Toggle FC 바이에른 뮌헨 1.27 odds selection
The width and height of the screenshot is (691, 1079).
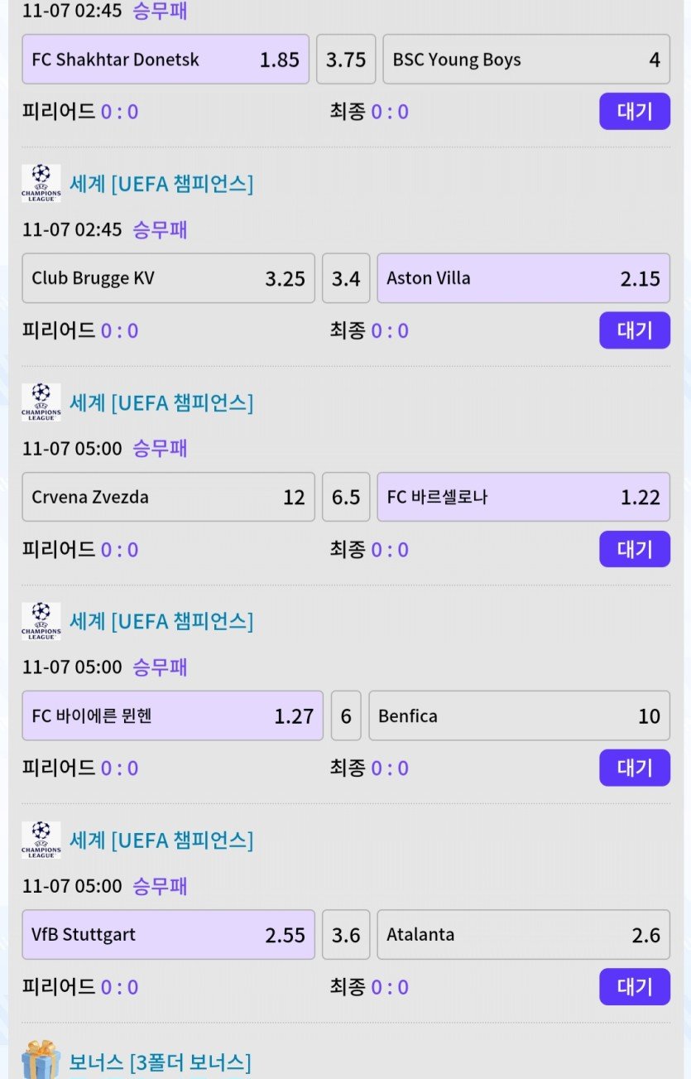(172, 715)
